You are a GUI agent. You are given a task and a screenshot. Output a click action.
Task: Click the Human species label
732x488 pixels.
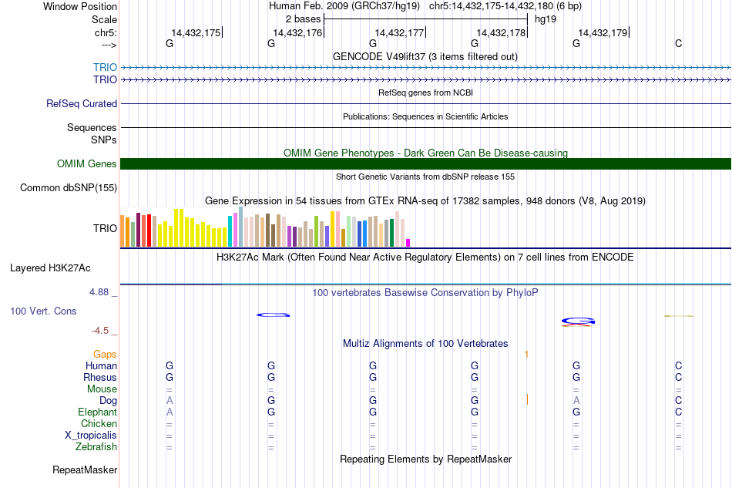point(101,365)
